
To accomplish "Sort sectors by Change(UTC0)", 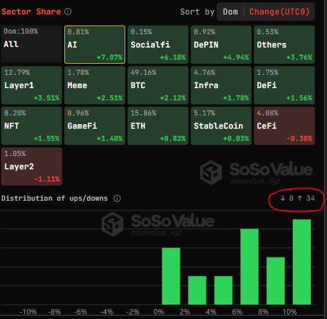I will [x=279, y=12].
